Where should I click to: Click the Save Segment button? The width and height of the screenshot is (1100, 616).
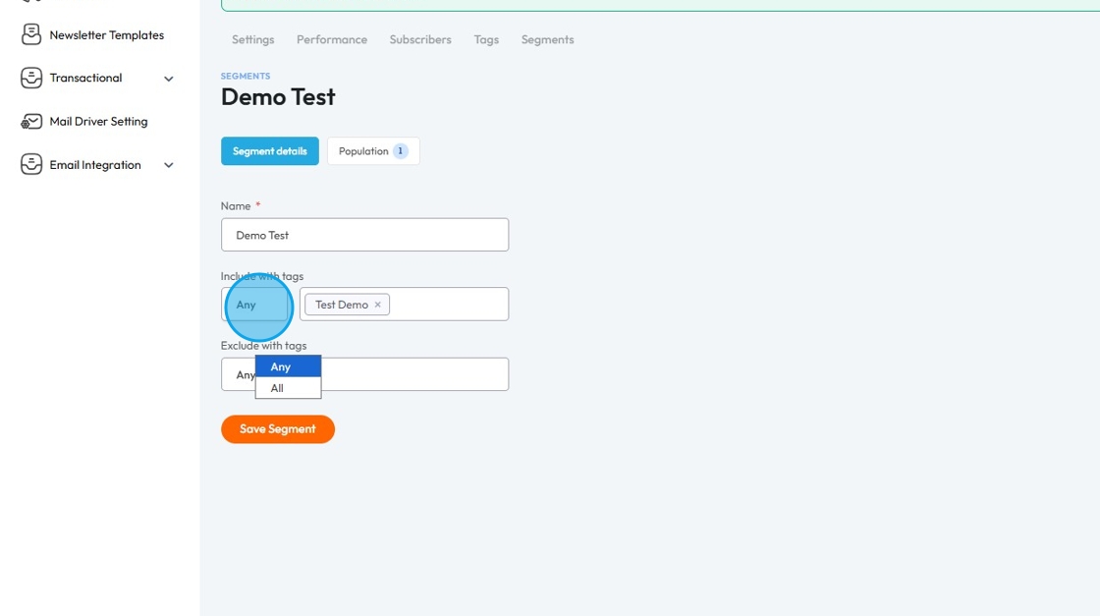click(x=278, y=428)
